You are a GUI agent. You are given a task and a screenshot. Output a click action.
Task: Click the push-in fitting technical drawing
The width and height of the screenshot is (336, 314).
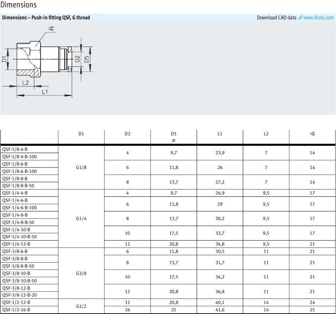pyautogui.click(x=47, y=63)
